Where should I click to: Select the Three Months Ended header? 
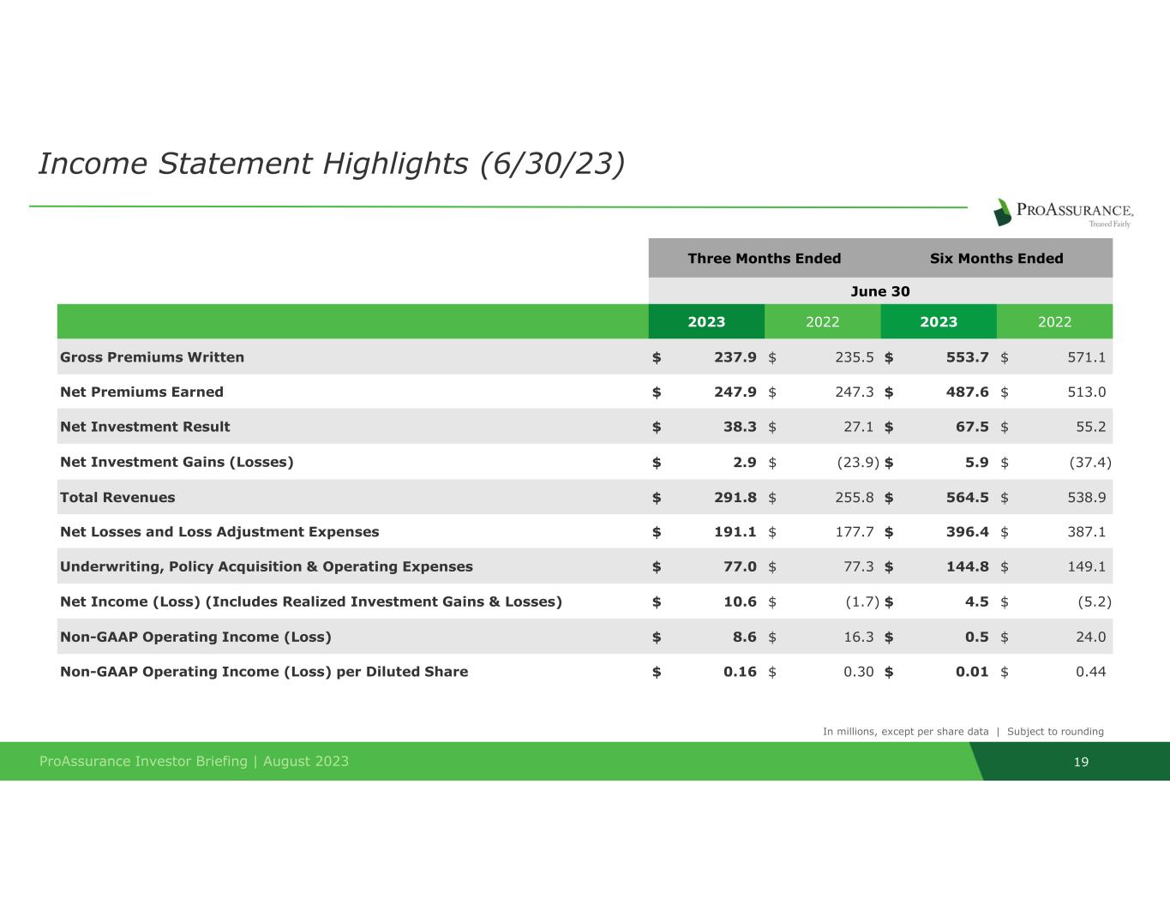tap(764, 259)
